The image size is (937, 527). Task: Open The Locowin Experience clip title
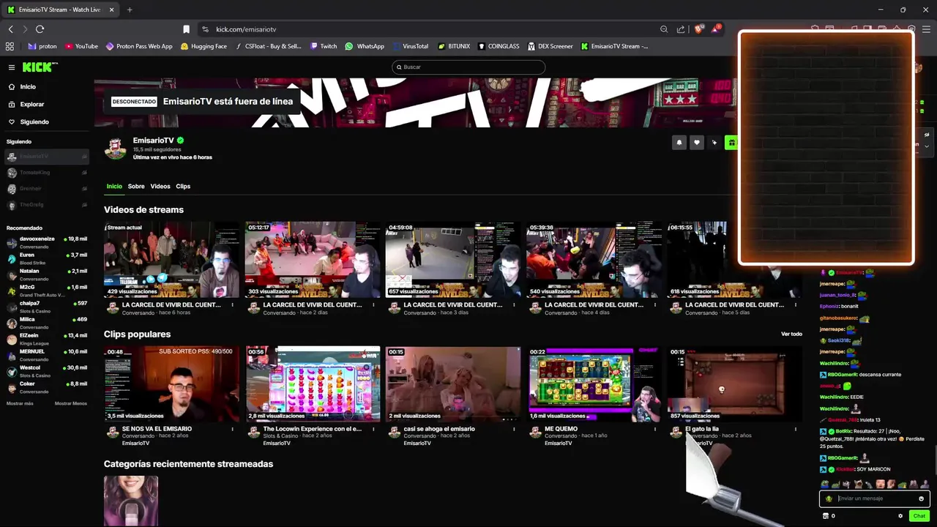click(313, 429)
